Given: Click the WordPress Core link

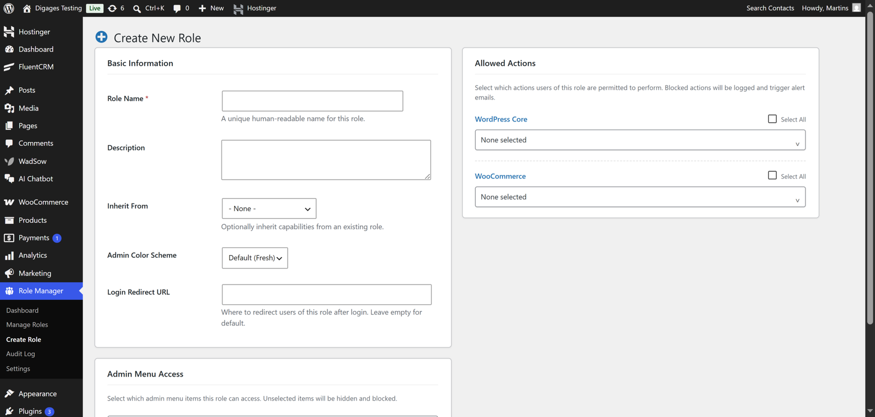Looking at the screenshot, I should [501, 119].
